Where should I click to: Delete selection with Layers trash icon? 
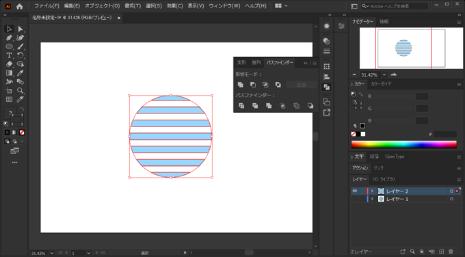[451, 252]
